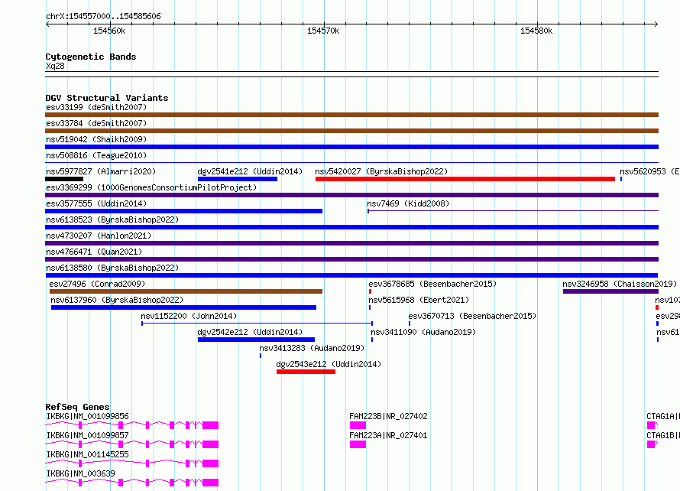The height and width of the screenshot is (491, 680).
Task: Click the nsv1152200 (John2014) label
Action: click(x=189, y=316)
